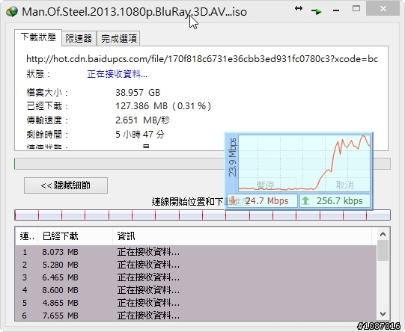The height and width of the screenshot is (332, 405).
Task: Open the 下載狀態 tab
Action: (38, 37)
